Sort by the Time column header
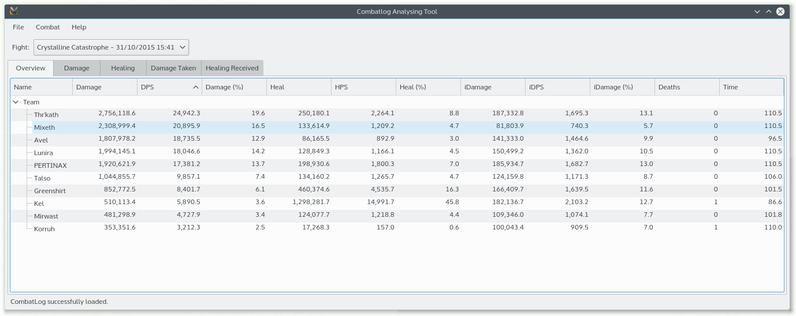 tap(752, 87)
